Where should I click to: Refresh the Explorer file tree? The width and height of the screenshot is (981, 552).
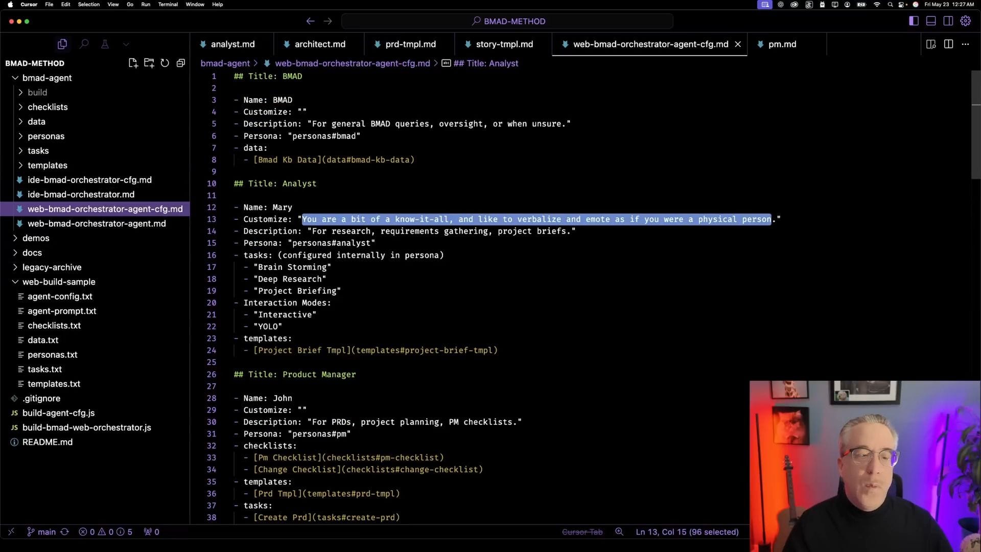pyautogui.click(x=165, y=63)
